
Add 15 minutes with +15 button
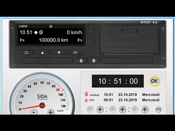[x=158, y=109]
